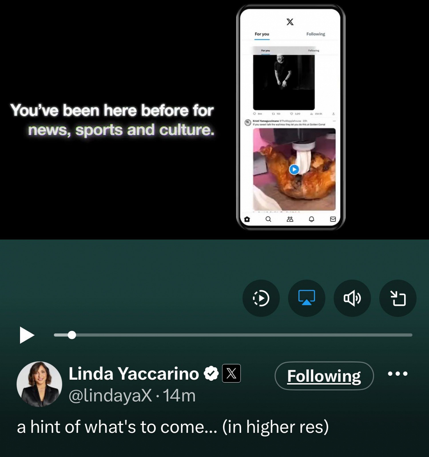Click the verified checkmark badge
Viewport: 429px width, 457px height.
point(211,373)
